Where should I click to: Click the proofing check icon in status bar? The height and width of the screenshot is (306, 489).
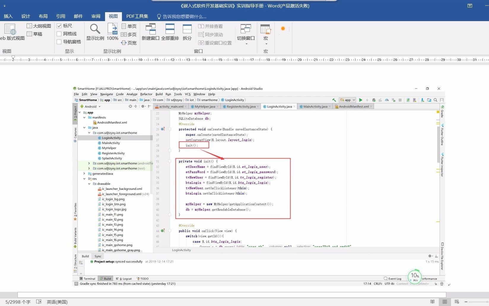point(39,302)
